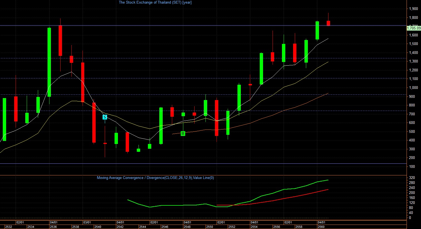Click the 160 value on the MACD scale
This screenshot has width=421, height=229.
click(x=412, y=198)
